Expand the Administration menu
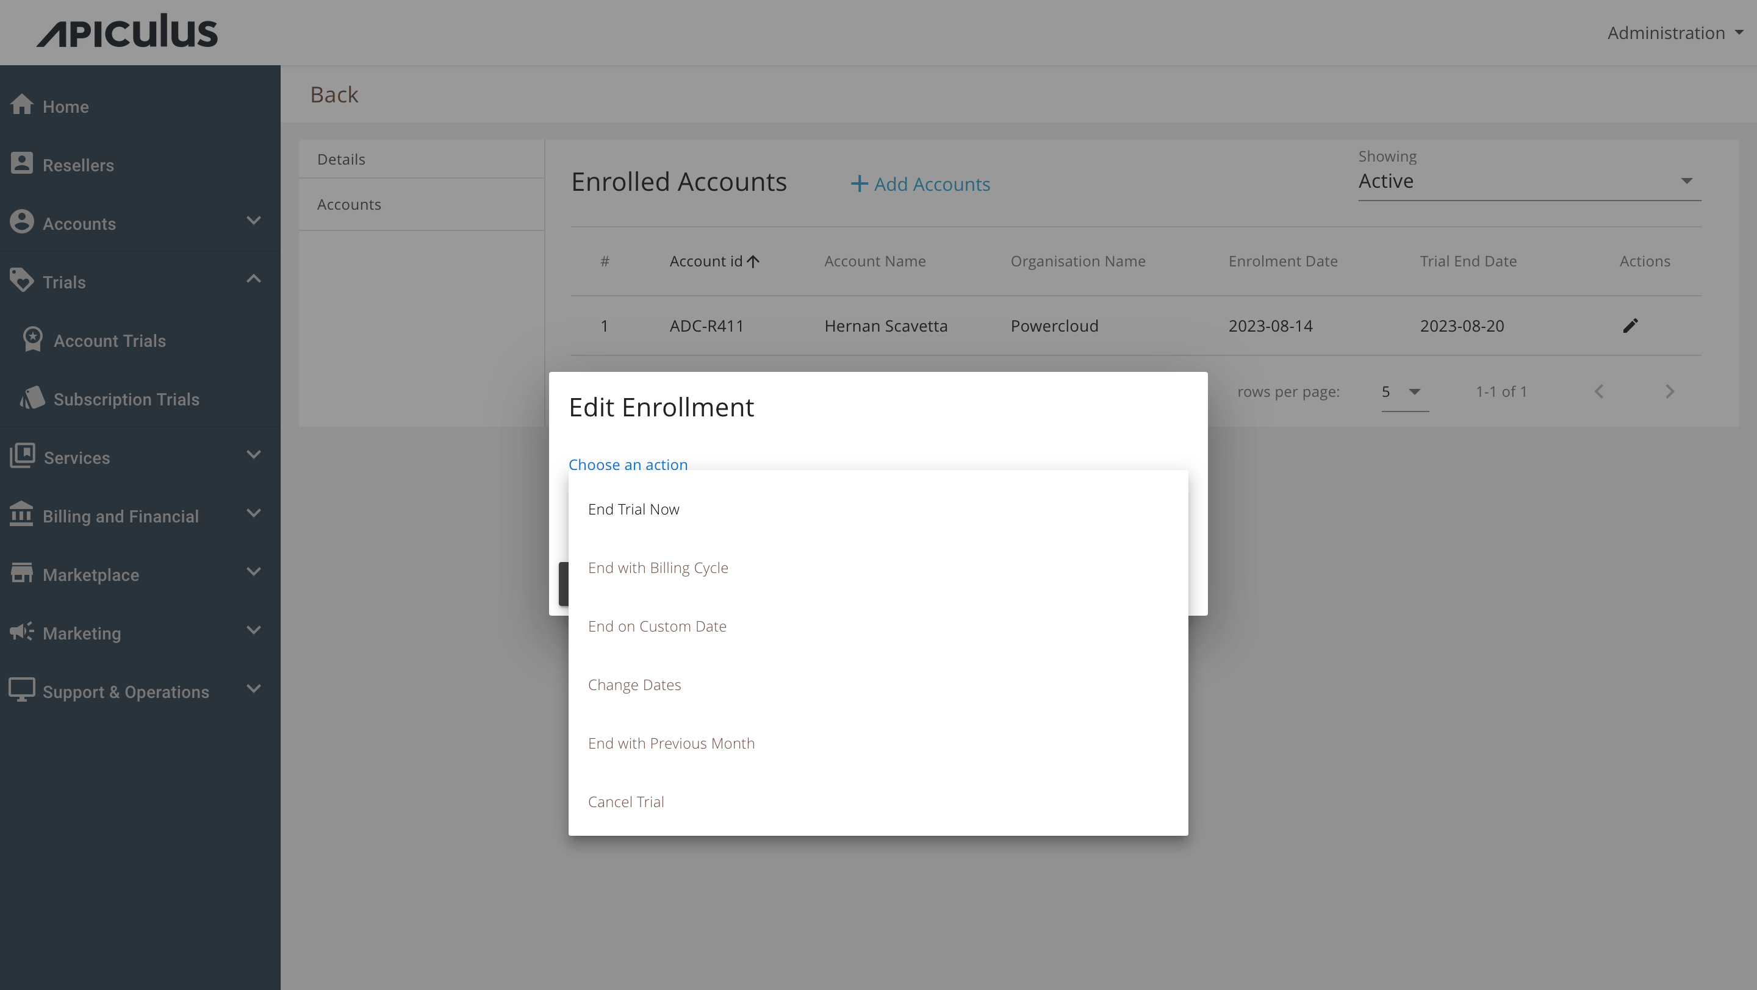This screenshot has width=1757, height=990. click(1675, 32)
